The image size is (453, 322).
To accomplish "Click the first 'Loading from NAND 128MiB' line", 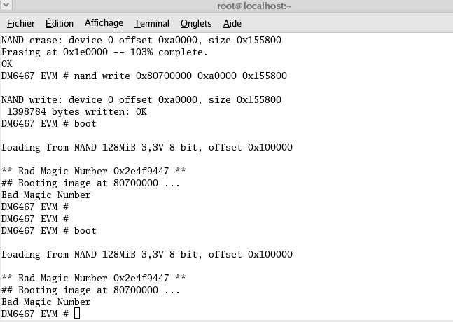I will tap(147, 147).
